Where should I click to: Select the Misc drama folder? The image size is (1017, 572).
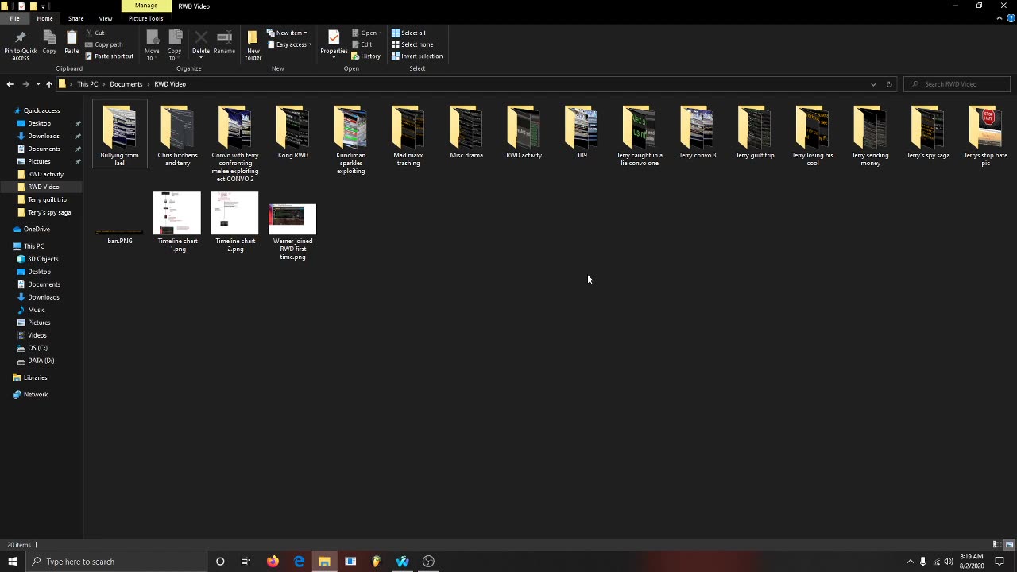(x=466, y=131)
